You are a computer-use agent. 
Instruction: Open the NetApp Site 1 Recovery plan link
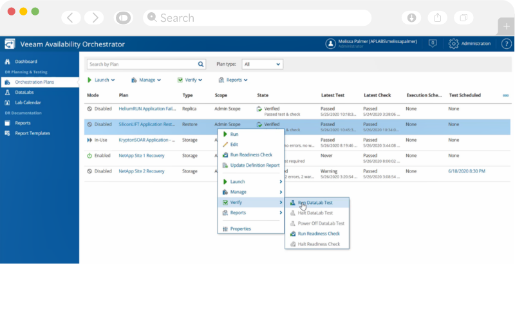coord(142,156)
